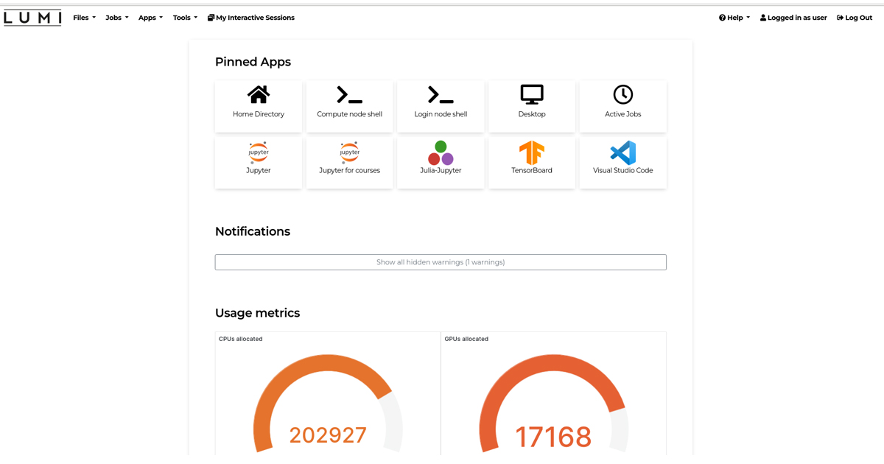The image size is (884, 464).
Task: Expand the Files menu
Action: coord(84,18)
